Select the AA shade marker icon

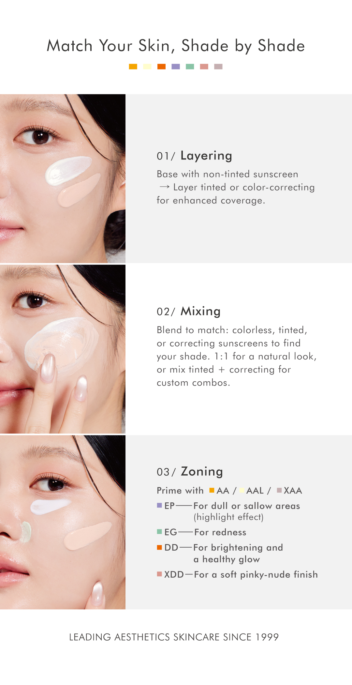coord(212,490)
